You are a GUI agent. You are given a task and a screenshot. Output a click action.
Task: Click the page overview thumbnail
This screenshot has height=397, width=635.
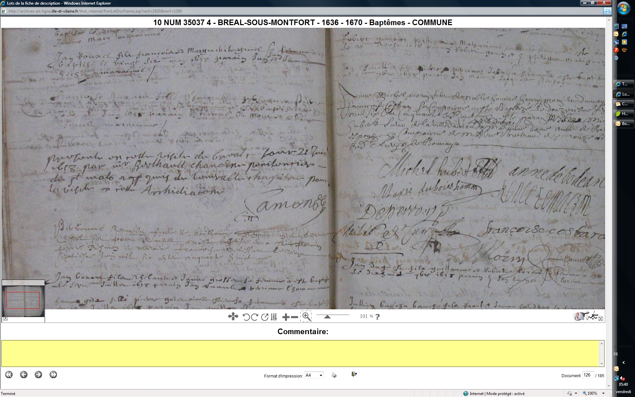coord(23,300)
